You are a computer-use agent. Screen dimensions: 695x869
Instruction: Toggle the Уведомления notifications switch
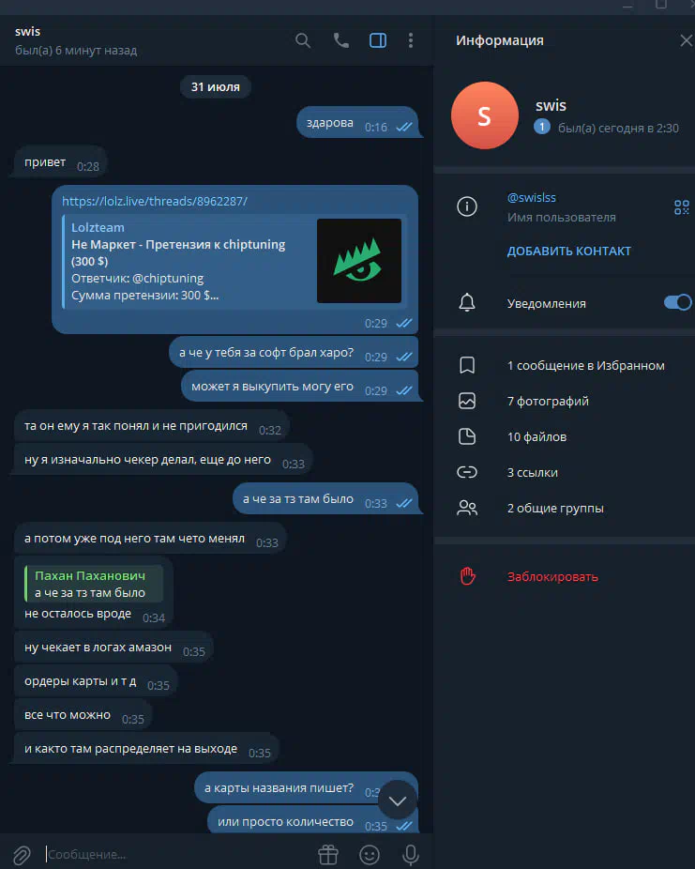point(677,302)
